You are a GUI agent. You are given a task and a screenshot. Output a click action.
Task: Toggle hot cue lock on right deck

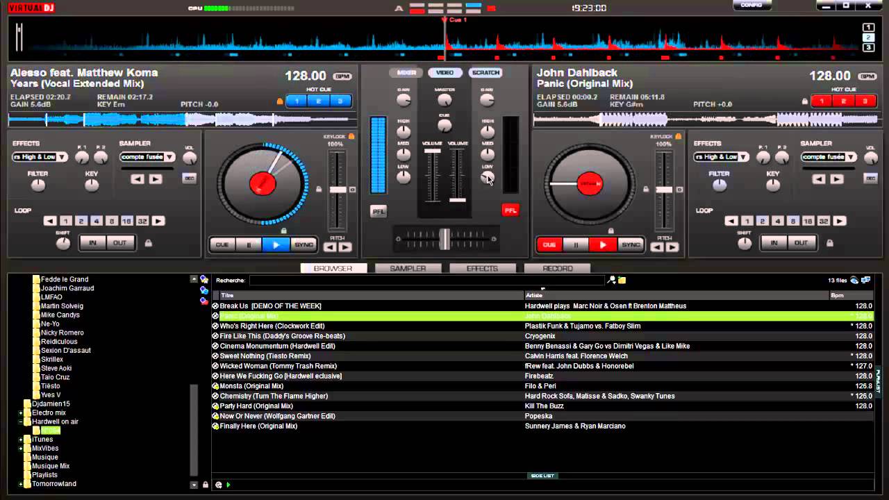pyautogui.click(x=805, y=101)
